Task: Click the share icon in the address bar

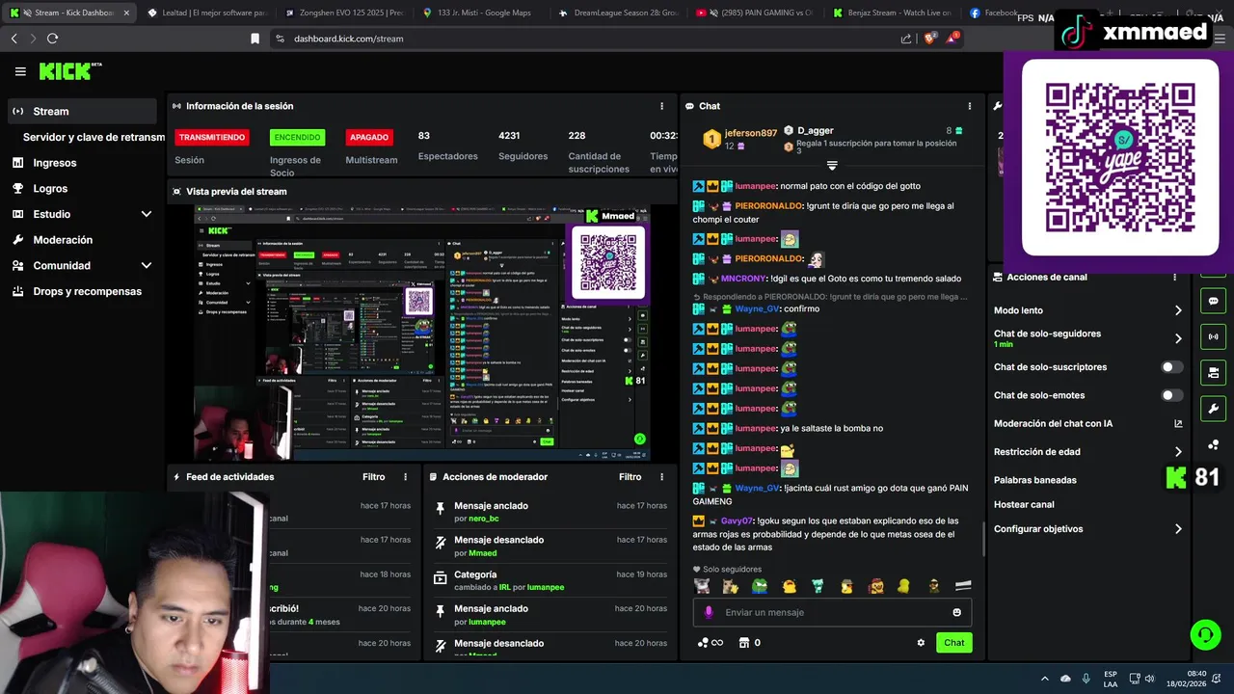Action: pyautogui.click(x=906, y=39)
